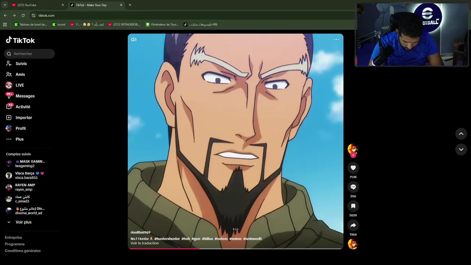Viewport: 471px width, 265px height.
Task: Go forward in browser history
Action: [14, 15]
